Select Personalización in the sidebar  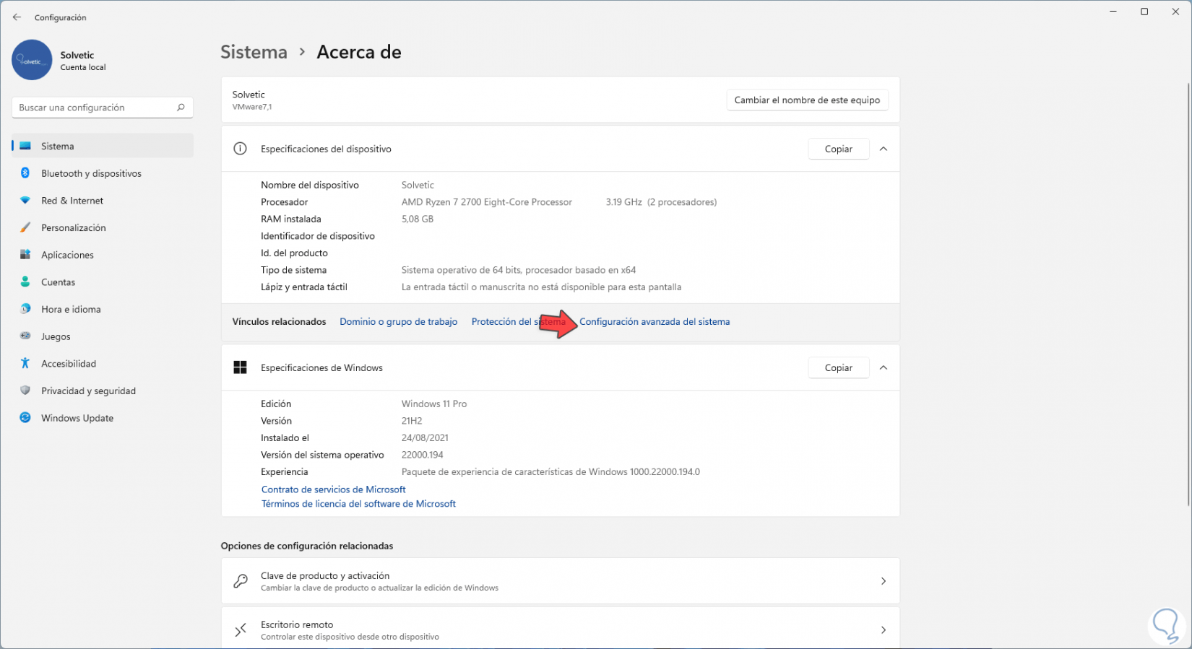[103, 227]
